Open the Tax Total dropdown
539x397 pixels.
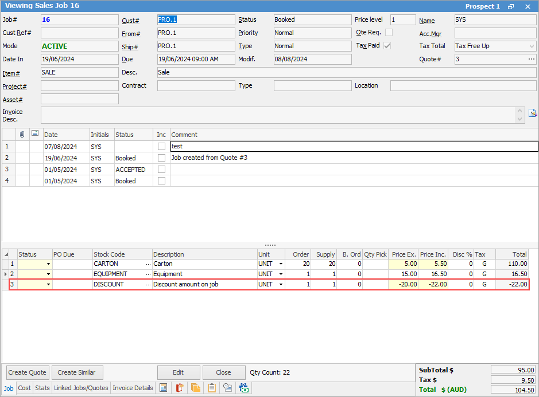coord(531,46)
